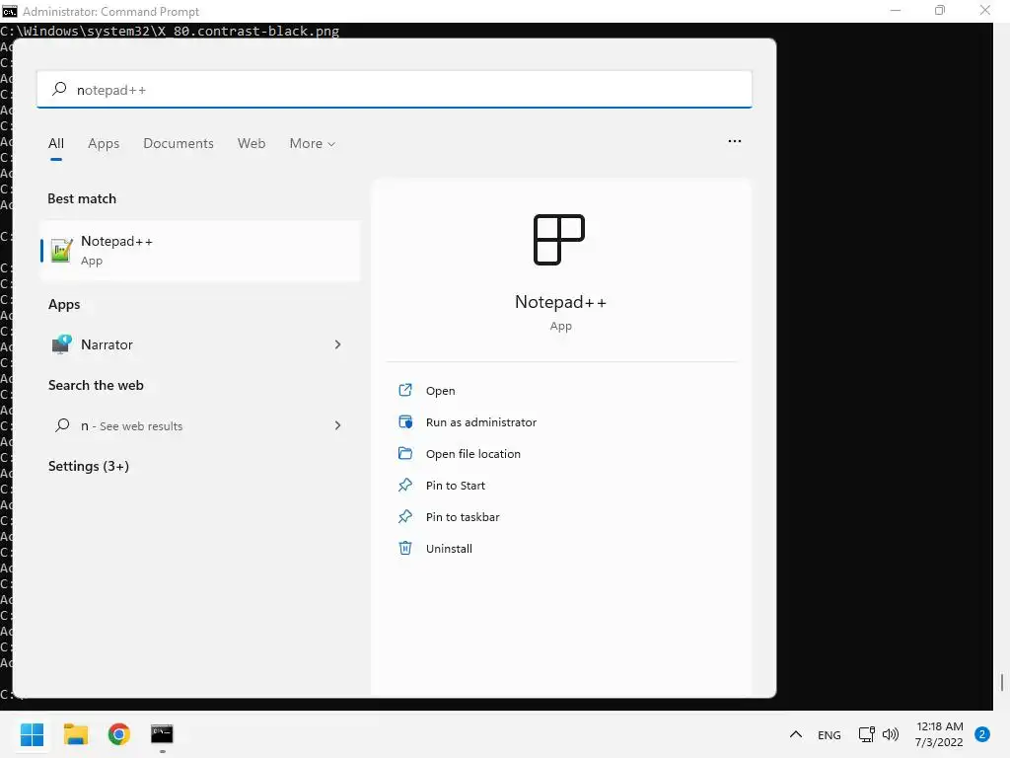Click the large Notepad++ app tile icon
1010x758 pixels.
[559, 240]
